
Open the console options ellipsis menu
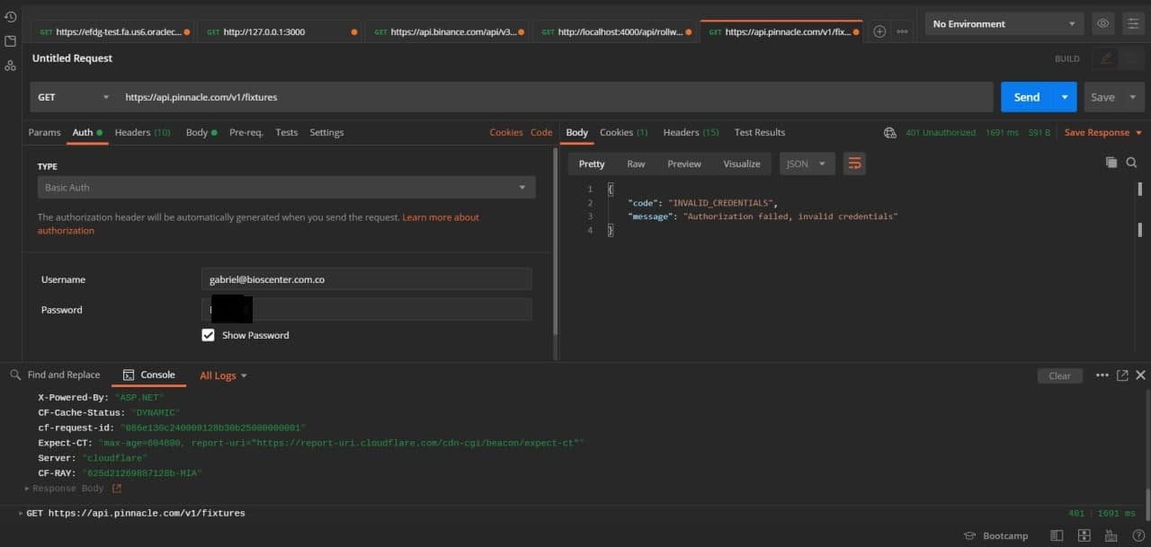pos(1102,375)
